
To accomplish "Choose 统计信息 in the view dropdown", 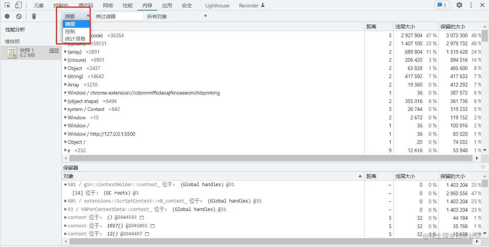I will [76, 39].
